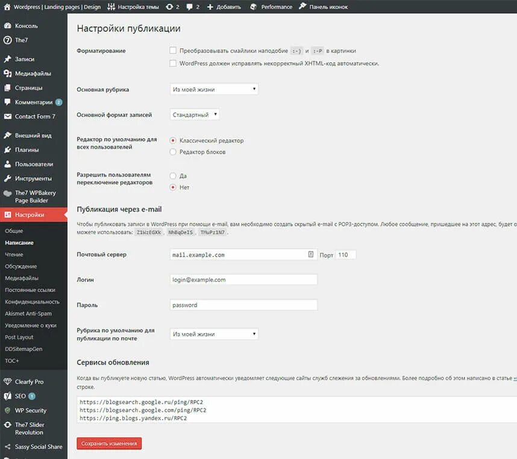Click the Плагины plug icon

click(8, 149)
